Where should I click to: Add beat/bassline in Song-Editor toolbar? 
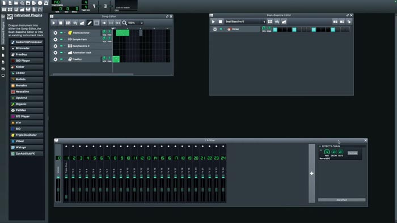(x=68, y=23)
